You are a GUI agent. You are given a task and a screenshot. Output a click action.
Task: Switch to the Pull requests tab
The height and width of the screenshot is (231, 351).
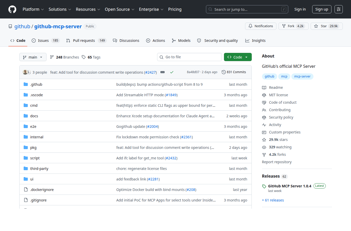[86, 41]
